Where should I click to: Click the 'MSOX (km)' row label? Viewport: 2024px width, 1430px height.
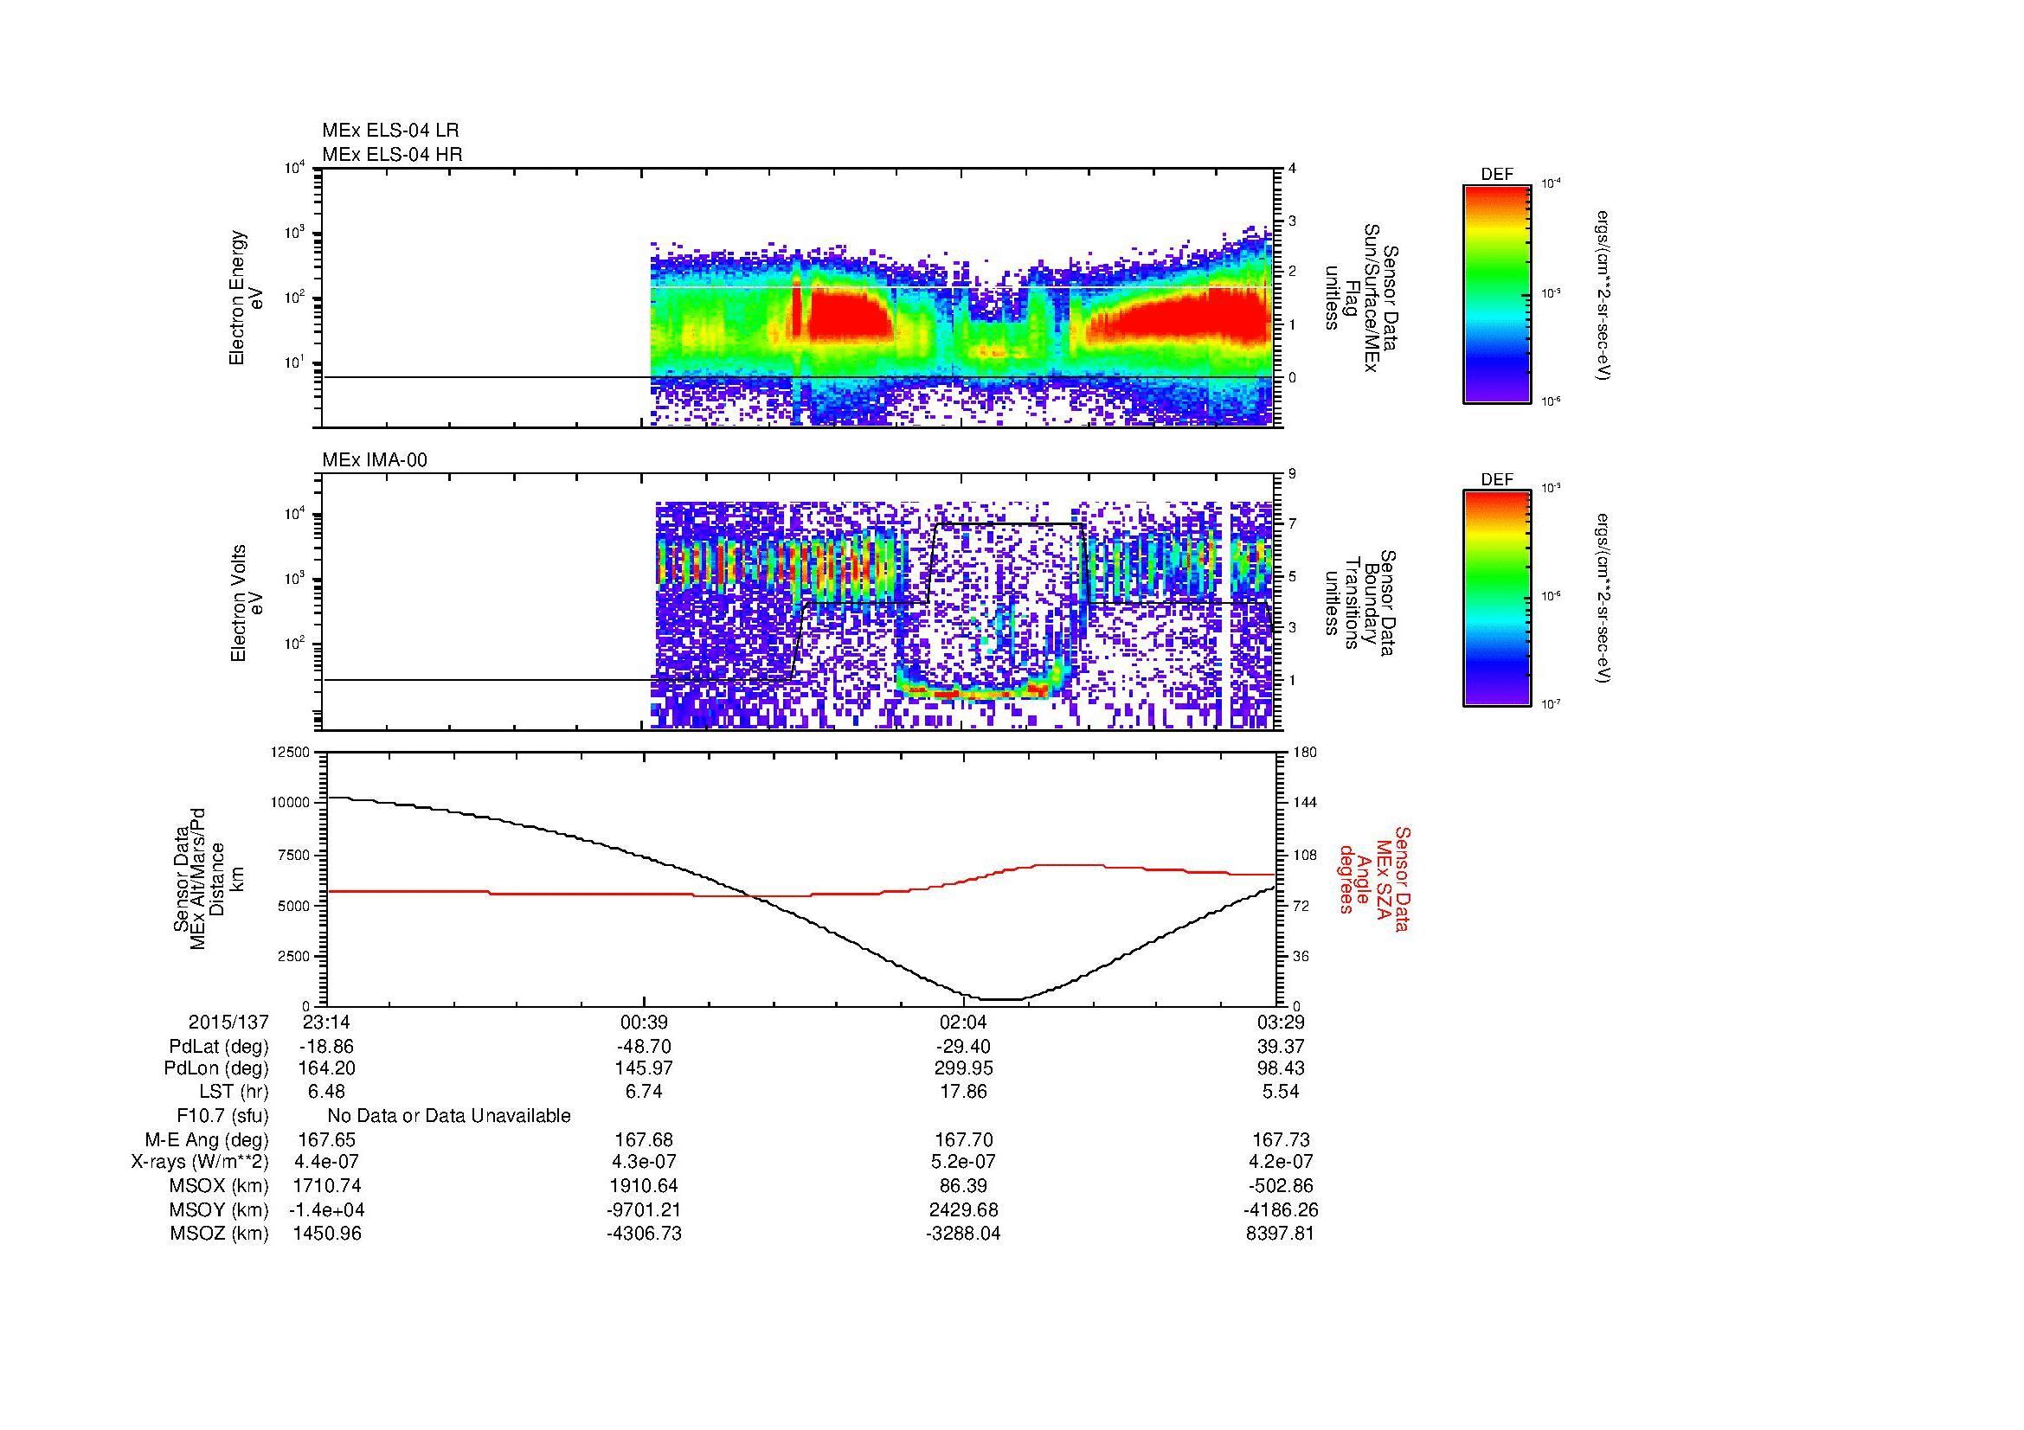coord(221,1186)
